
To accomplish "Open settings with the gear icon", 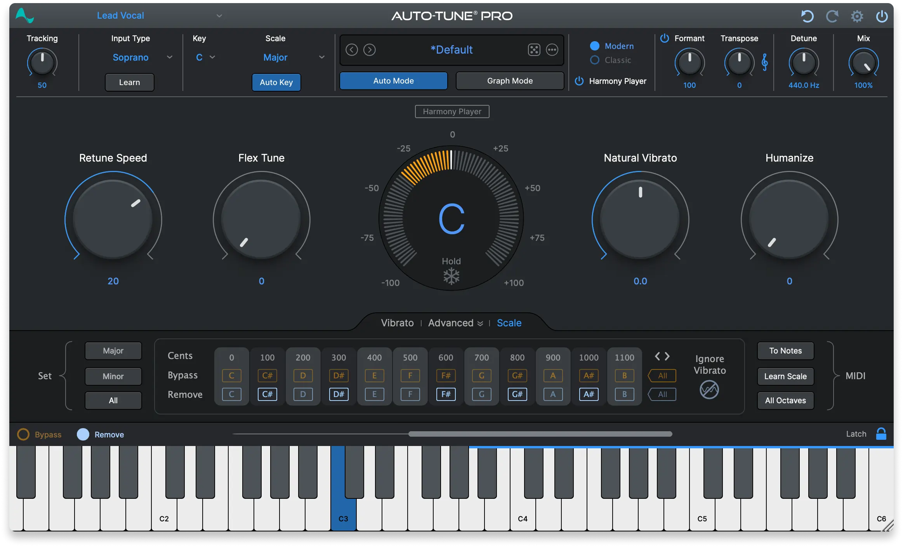I will tap(857, 16).
